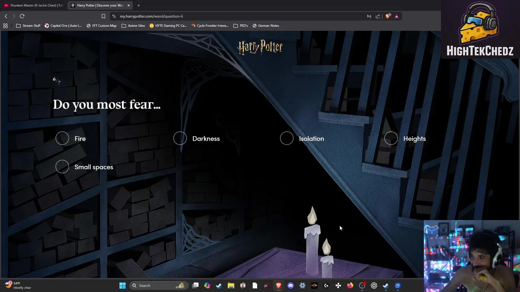Screen dimensions: 520x292
Task: Switch to the Drunken Master tab
Action: 34,5
